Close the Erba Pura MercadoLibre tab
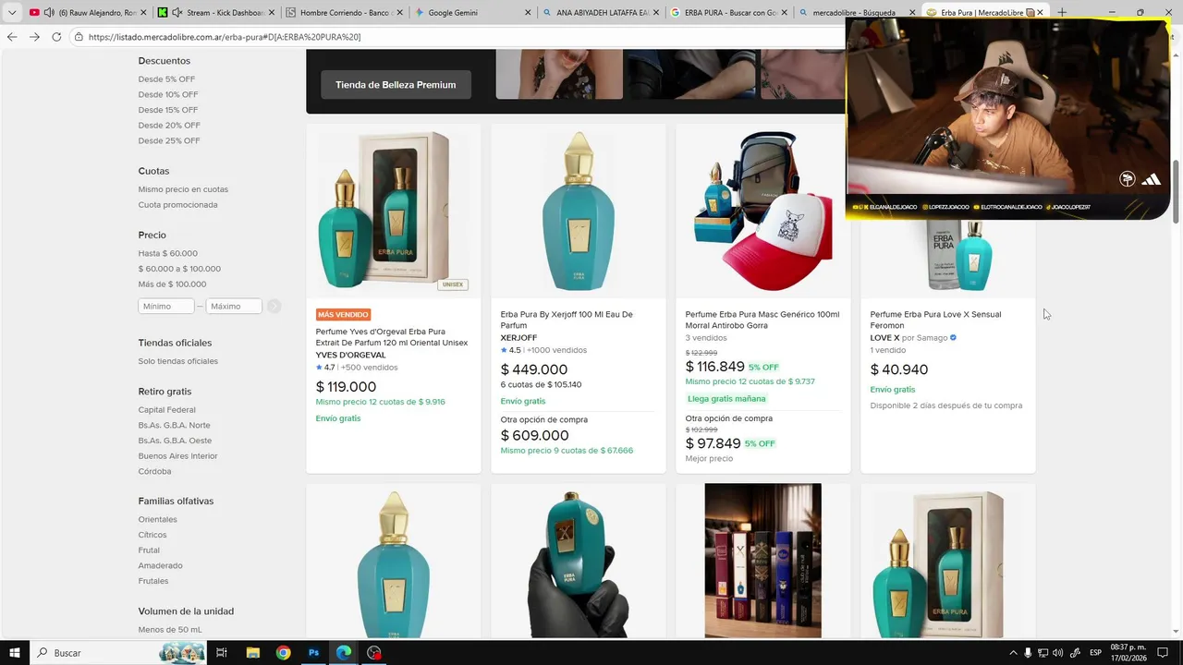This screenshot has height=665, width=1183. point(1040,13)
